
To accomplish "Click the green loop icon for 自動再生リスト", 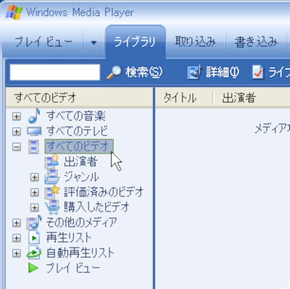I will pos(34,253).
